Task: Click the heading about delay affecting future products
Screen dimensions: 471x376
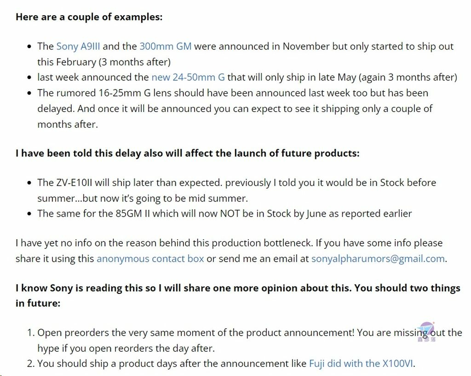Action: tap(188, 153)
